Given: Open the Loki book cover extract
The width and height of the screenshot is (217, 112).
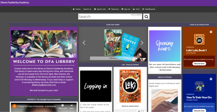Looking at the screenshot, I should [x=130, y=85].
